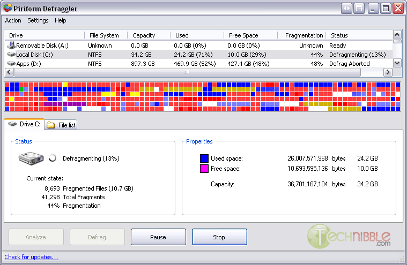
Task: Sort by the Capacity column header
Action: click(x=149, y=35)
